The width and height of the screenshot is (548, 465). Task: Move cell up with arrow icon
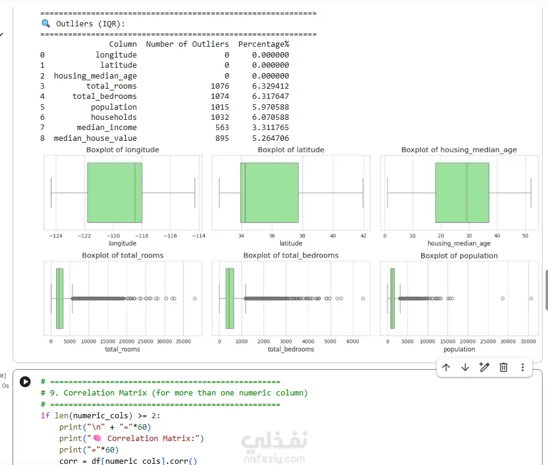point(446,367)
